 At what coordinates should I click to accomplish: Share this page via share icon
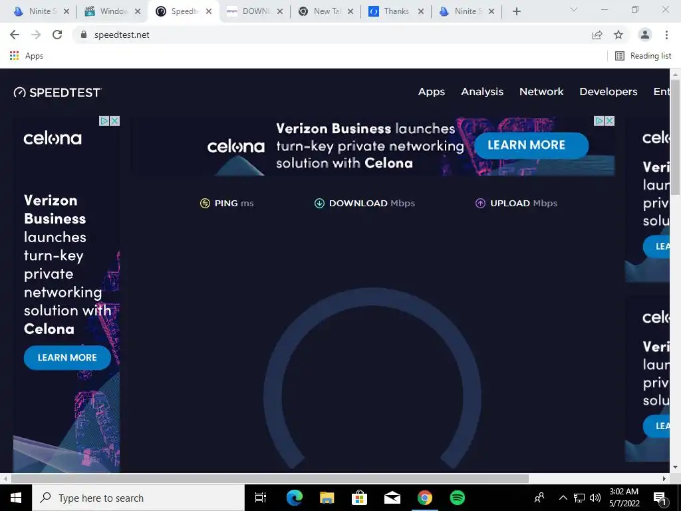pyautogui.click(x=597, y=35)
